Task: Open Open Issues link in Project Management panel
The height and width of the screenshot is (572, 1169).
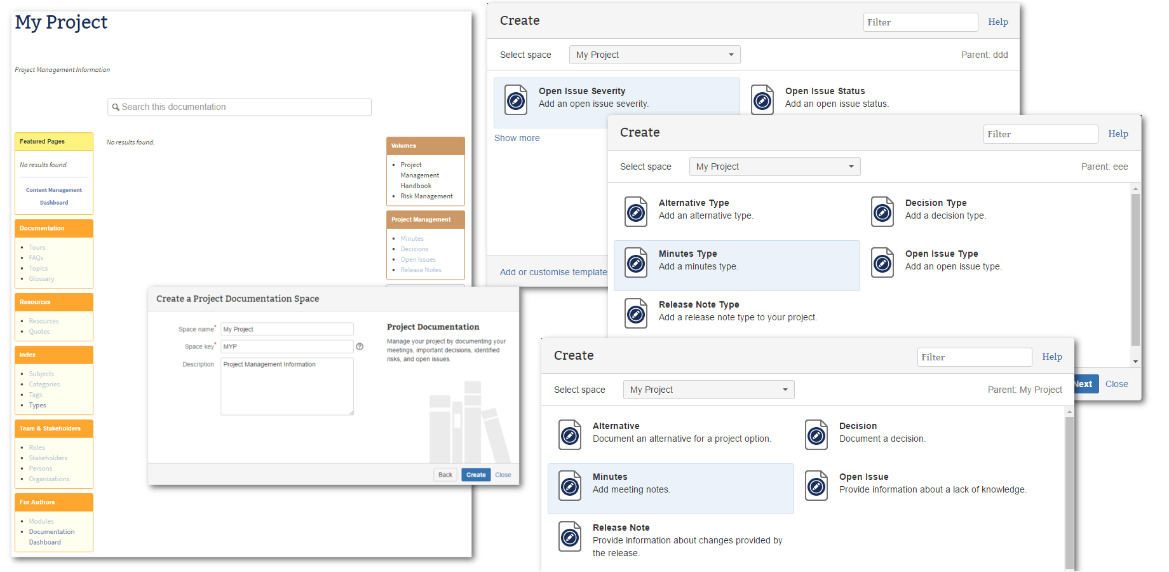Action: point(418,259)
